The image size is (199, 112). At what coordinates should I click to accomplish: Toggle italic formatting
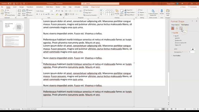coord(39,14)
